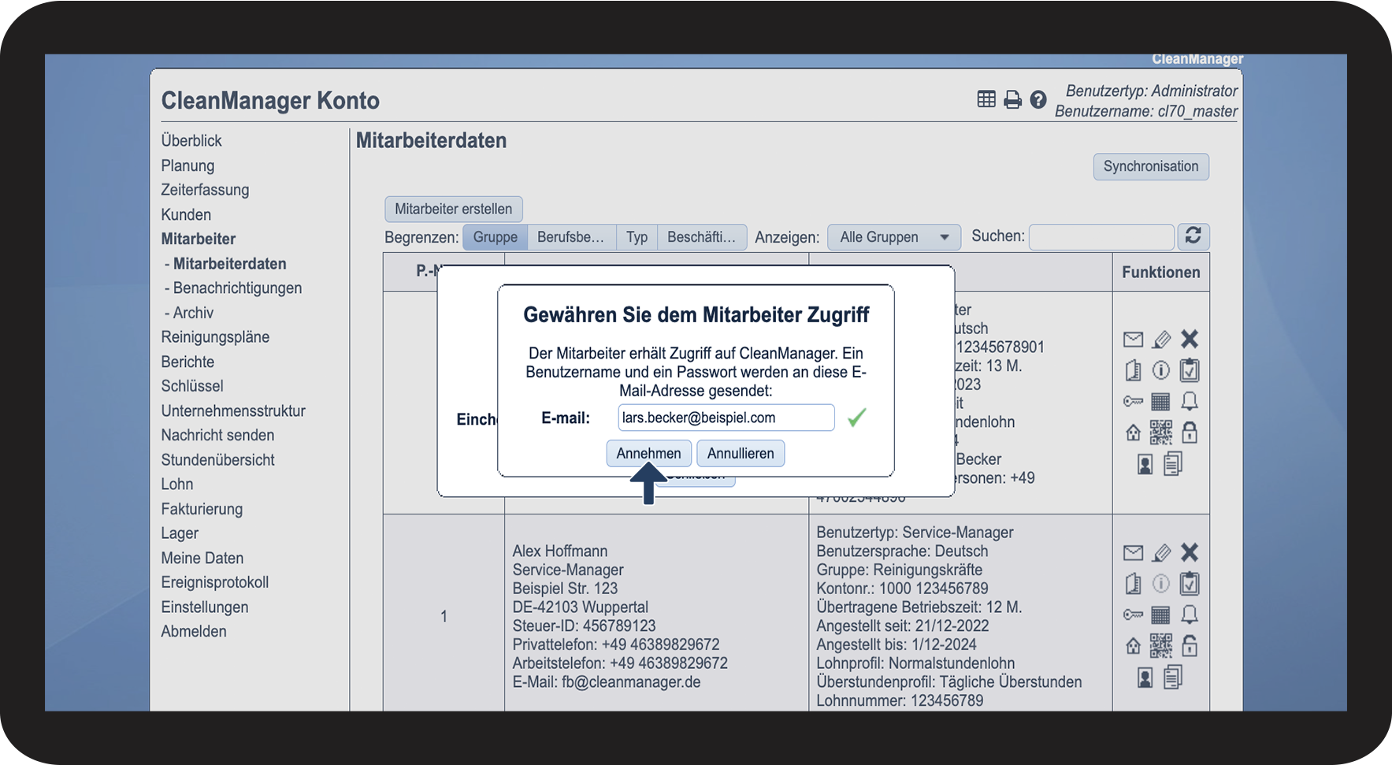Click the fb@cleanmanager.de e-mail text

[631, 682]
